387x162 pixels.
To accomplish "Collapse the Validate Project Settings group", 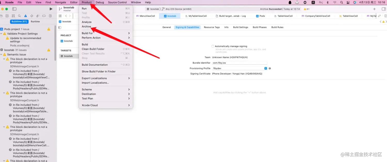I will pyautogui.click(x=2, y=34).
